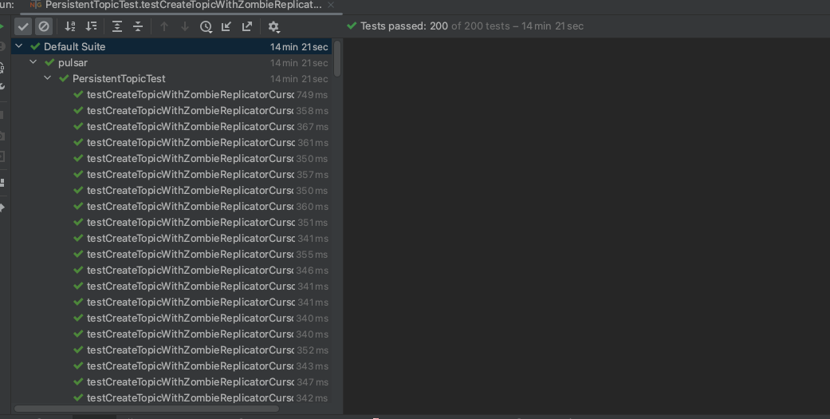Viewport: 830px width, 419px height.
Task: Select the test row taking 347 ms
Action: click(x=171, y=381)
